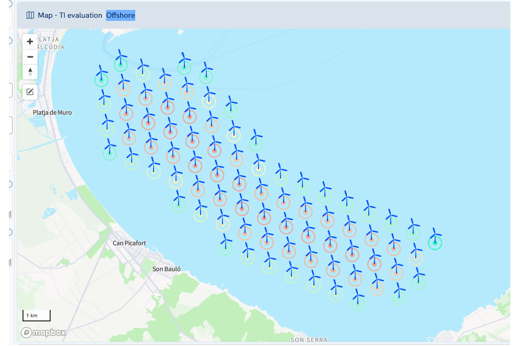Zoom in on the map
This screenshot has height=347, width=514.
pos(30,41)
